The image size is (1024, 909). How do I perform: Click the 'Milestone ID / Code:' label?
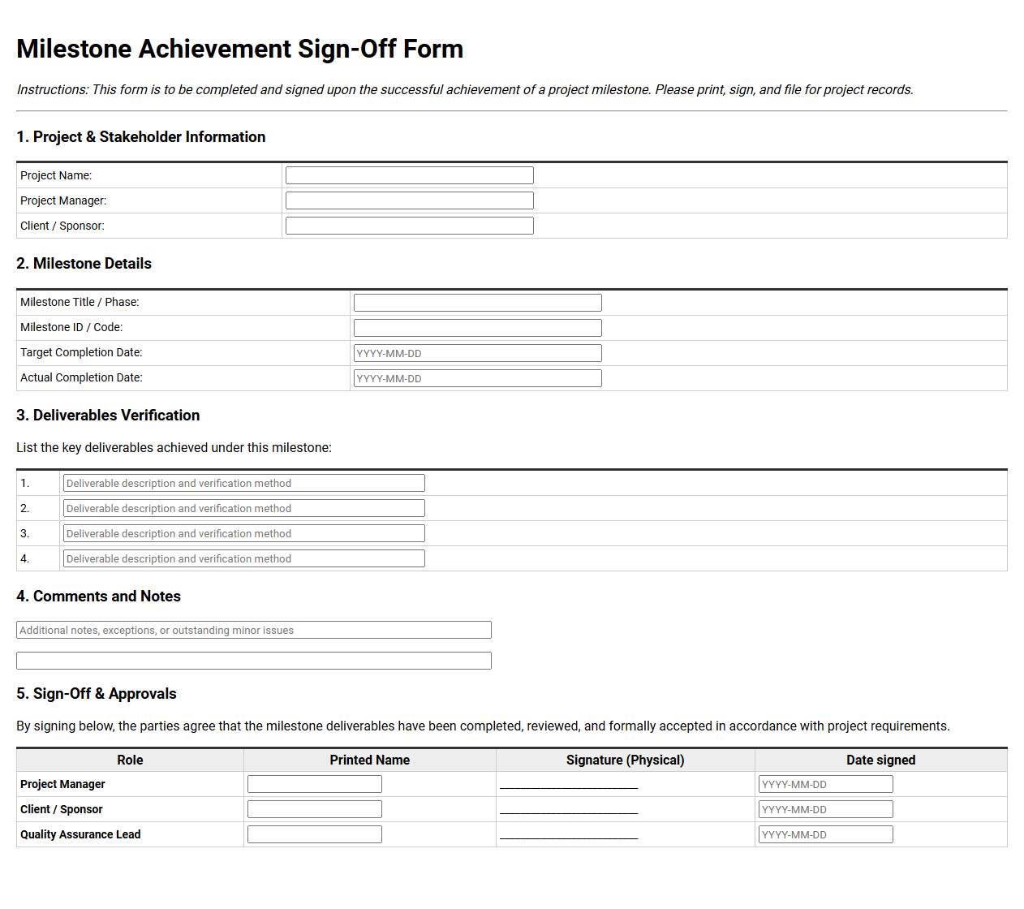pos(71,327)
